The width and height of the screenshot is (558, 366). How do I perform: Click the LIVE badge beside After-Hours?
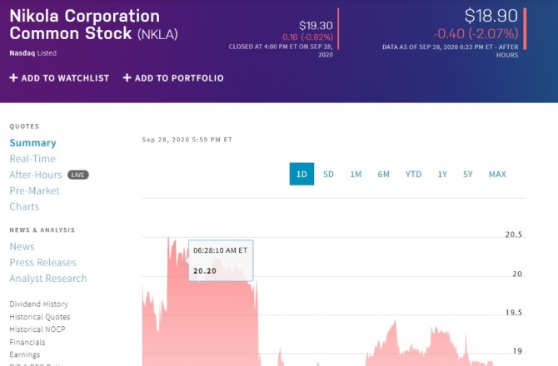77,175
